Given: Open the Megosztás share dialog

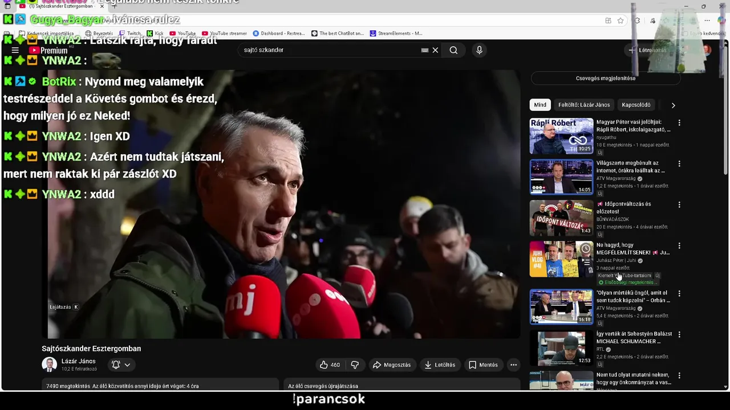Looking at the screenshot, I should [x=391, y=365].
